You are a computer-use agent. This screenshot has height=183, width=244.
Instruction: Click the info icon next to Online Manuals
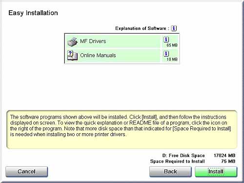pyautogui.click(x=166, y=54)
